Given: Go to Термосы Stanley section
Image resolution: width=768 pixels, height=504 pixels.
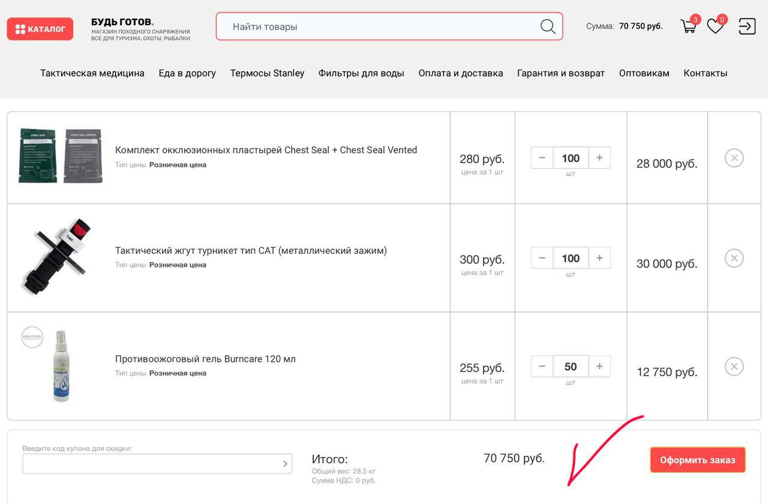Looking at the screenshot, I should pyautogui.click(x=267, y=73).
